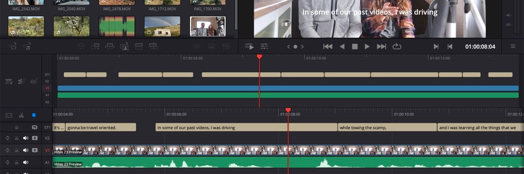The width and height of the screenshot is (524, 174).
Task: Toggle the split clip scissors tool
Action: click(21, 115)
